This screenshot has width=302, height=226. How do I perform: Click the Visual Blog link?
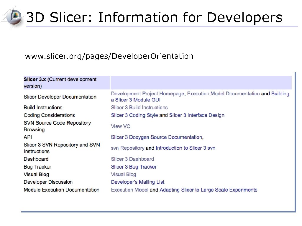[123, 174]
